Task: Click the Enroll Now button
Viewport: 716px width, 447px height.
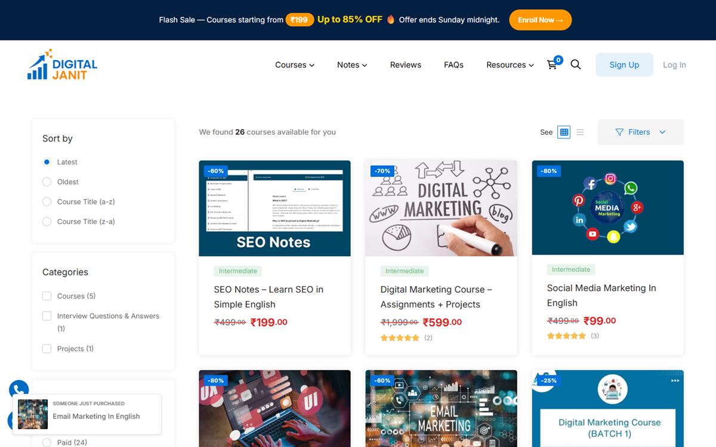Action: point(540,20)
